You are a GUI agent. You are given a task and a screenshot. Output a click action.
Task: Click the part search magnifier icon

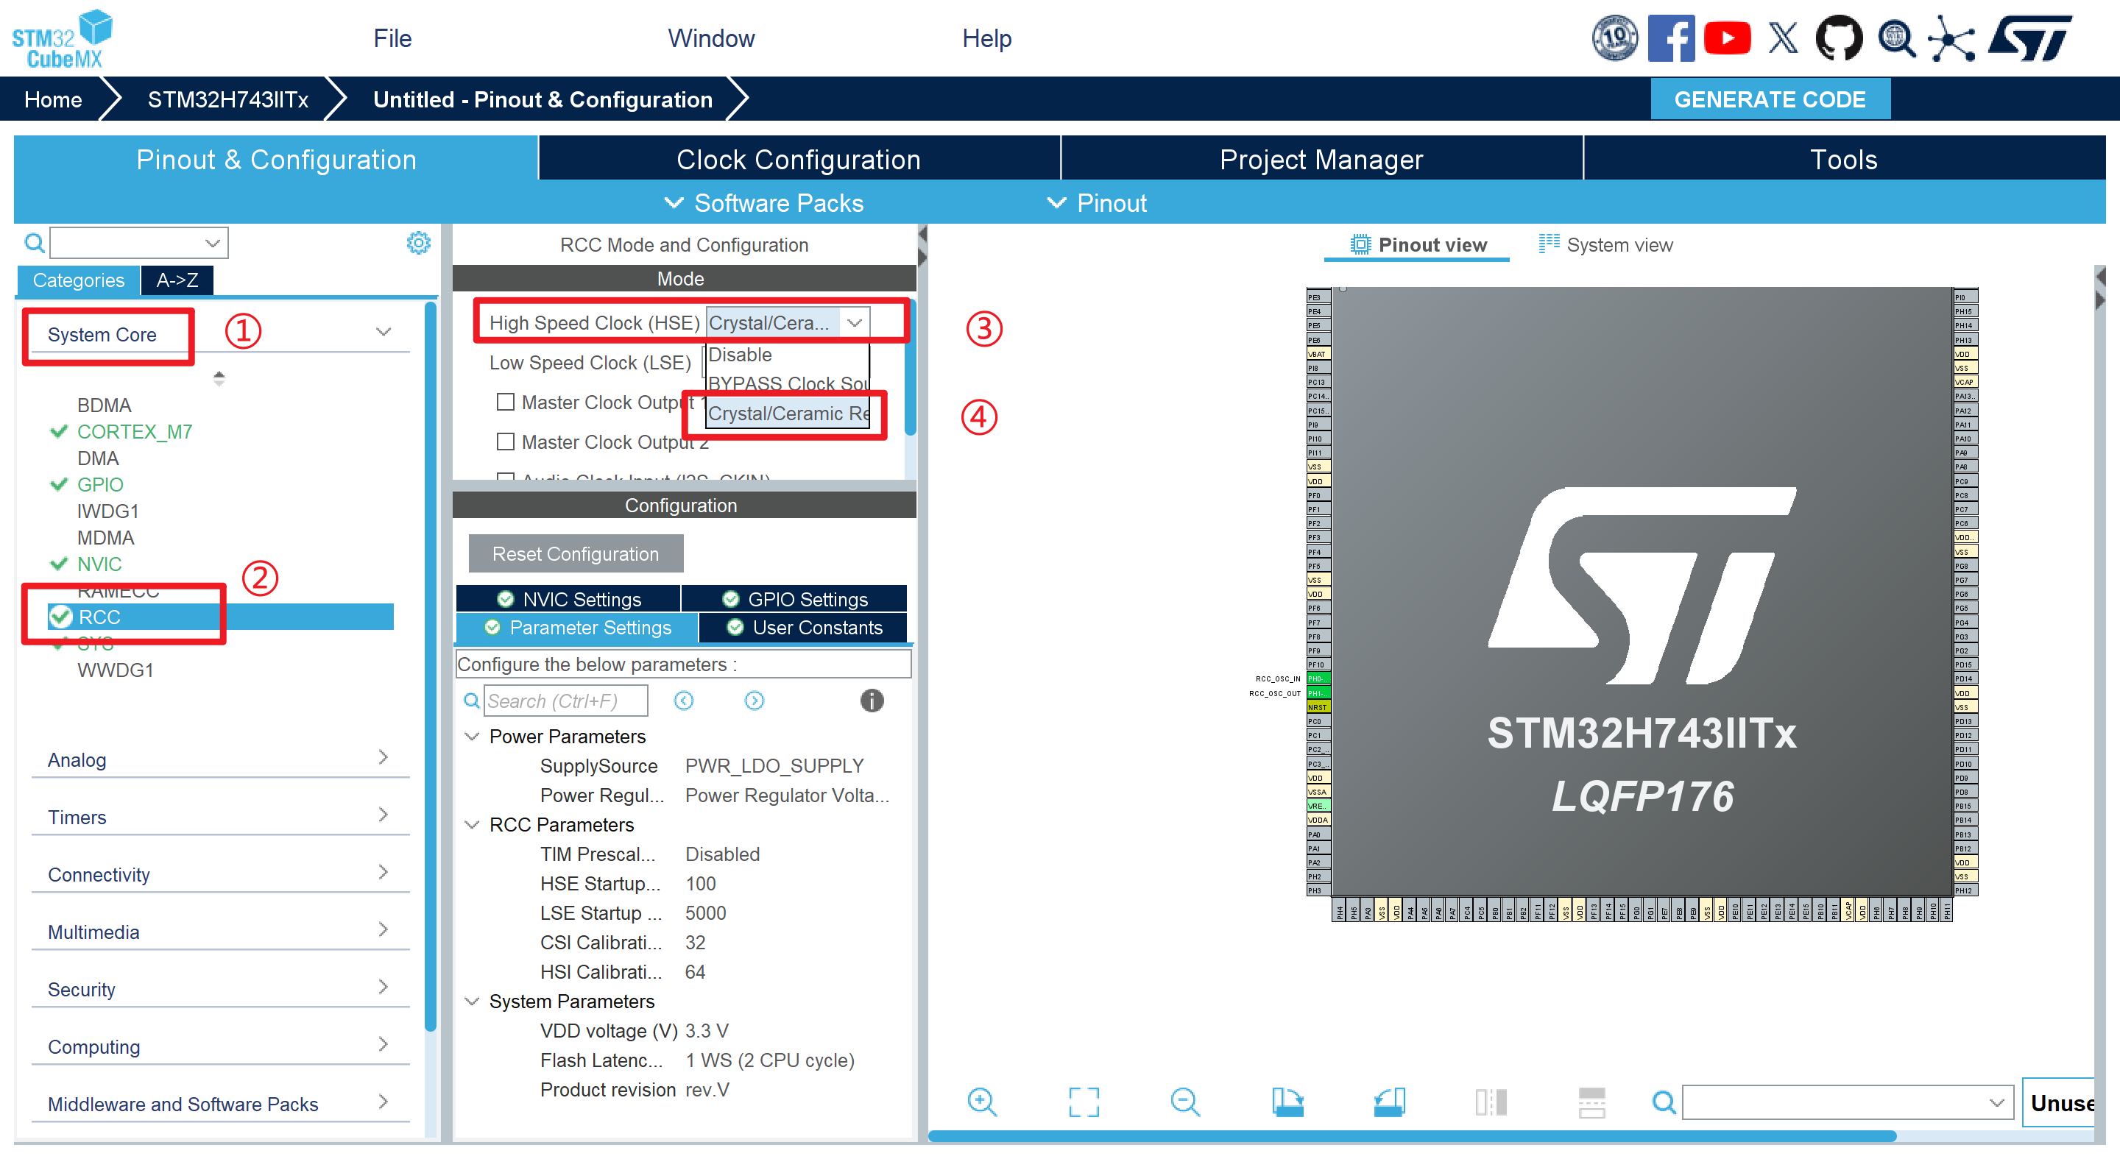point(1895,37)
